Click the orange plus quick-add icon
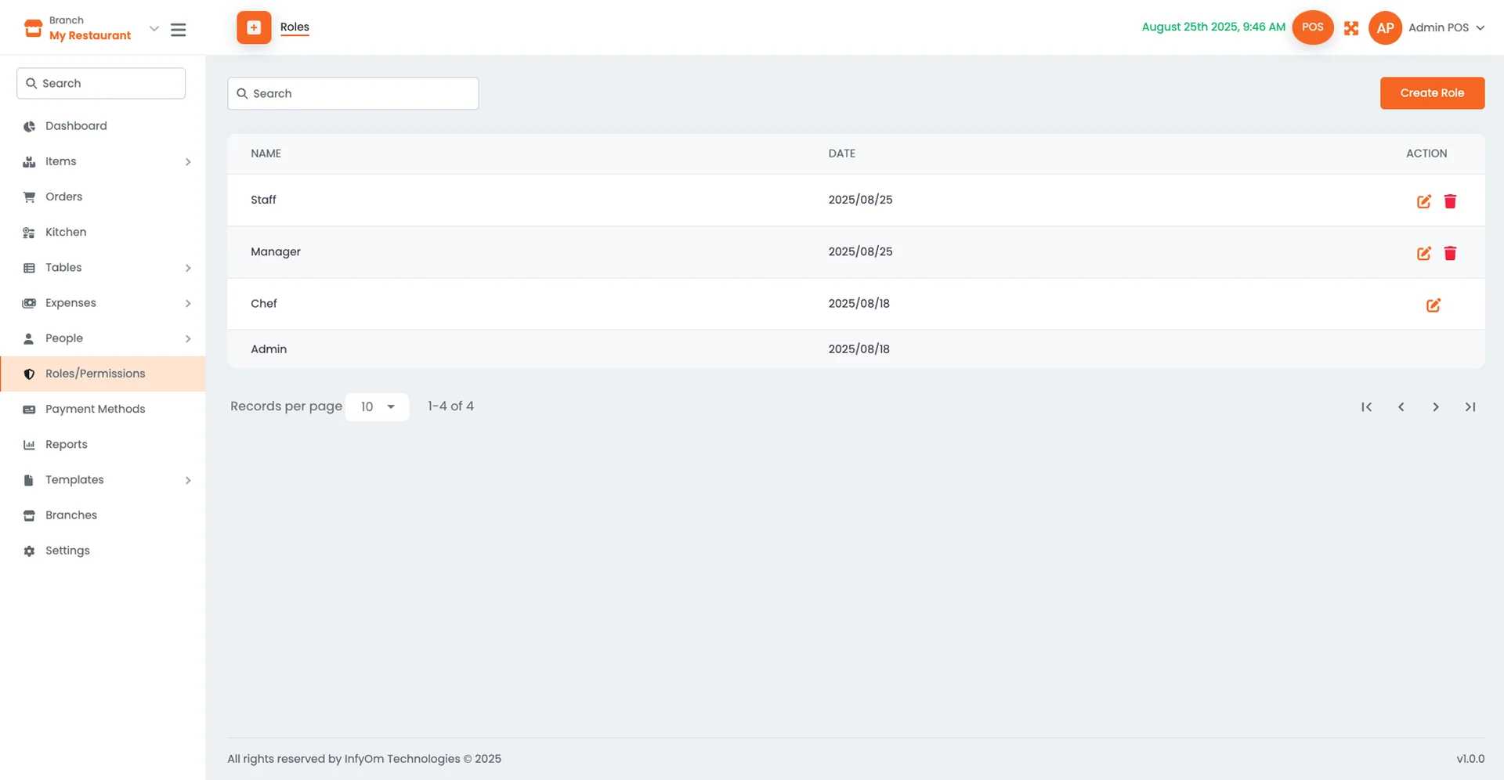The width and height of the screenshot is (1504, 780). pyautogui.click(x=254, y=27)
